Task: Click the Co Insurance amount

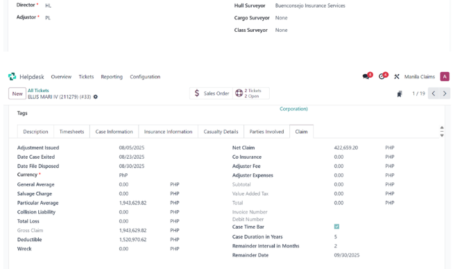Action: click(339, 157)
